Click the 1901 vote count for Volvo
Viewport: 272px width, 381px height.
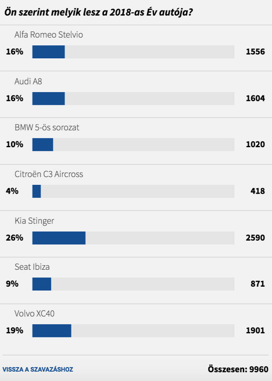point(255,330)
